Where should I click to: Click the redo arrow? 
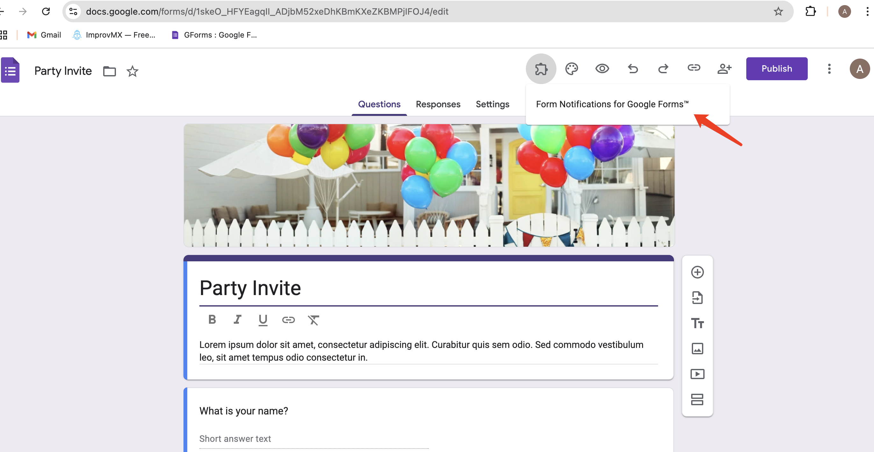click(663, 69)
